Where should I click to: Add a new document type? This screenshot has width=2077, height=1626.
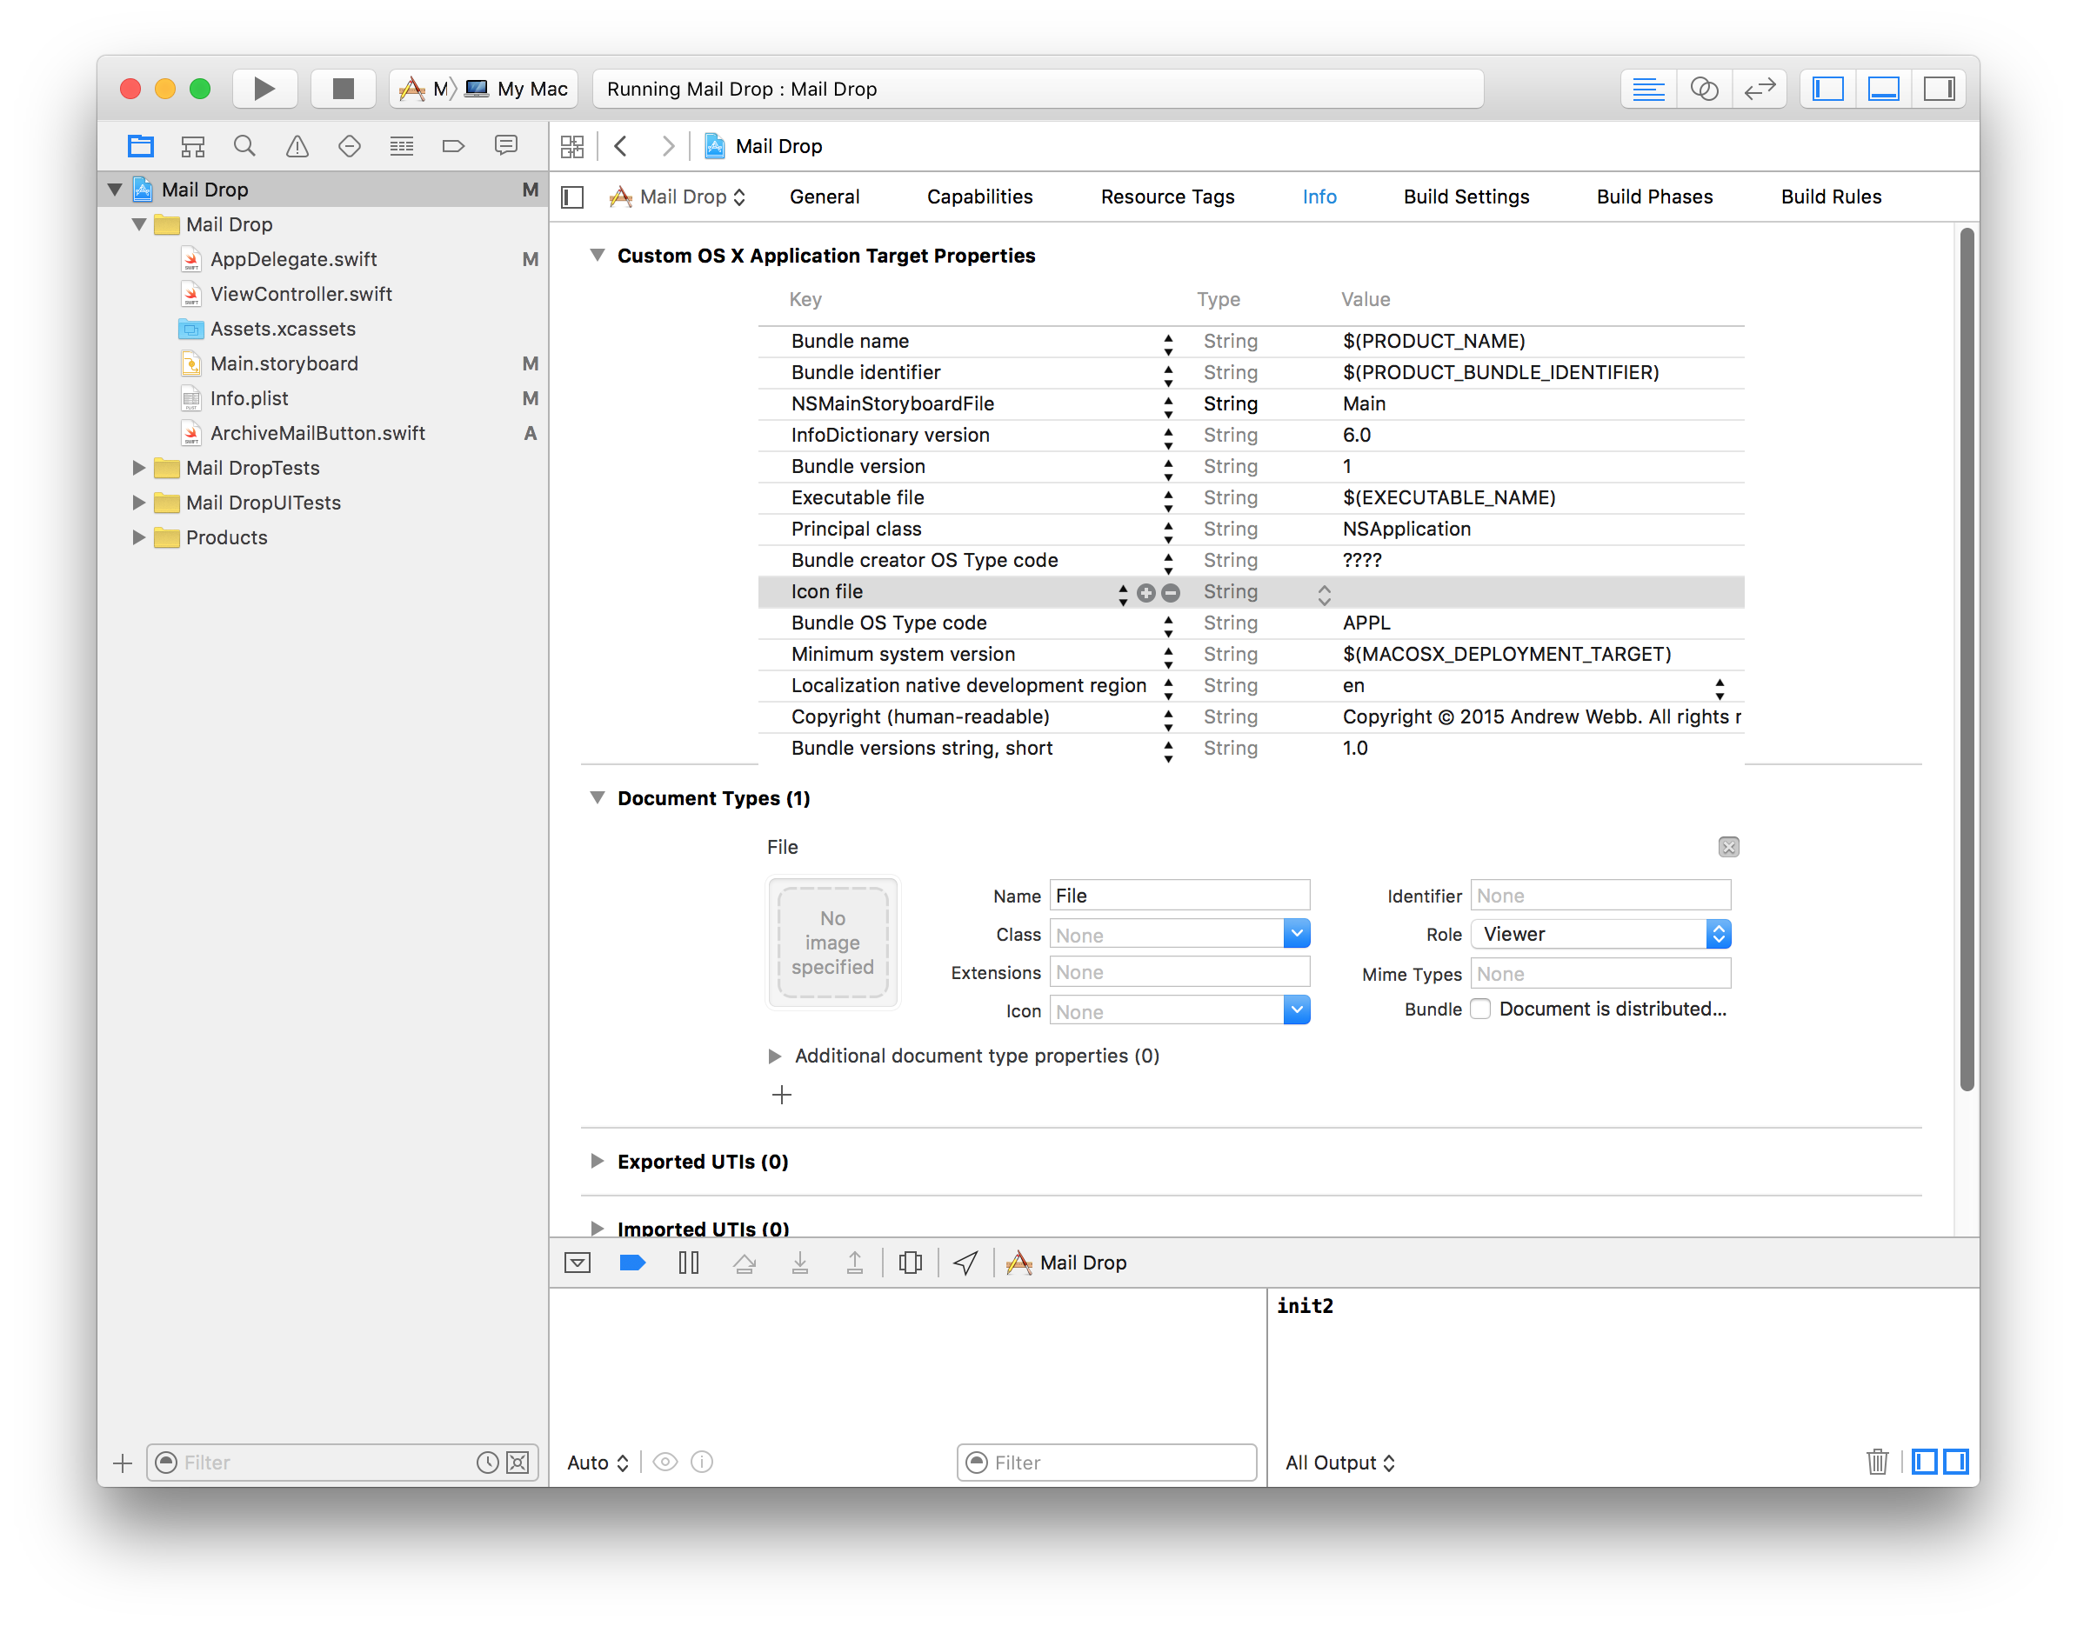click(x=782, y=1095)
